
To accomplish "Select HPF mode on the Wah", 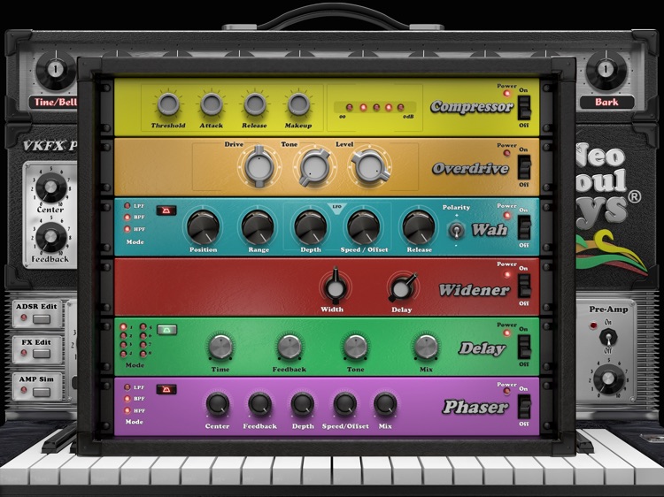I will point(127,229).
